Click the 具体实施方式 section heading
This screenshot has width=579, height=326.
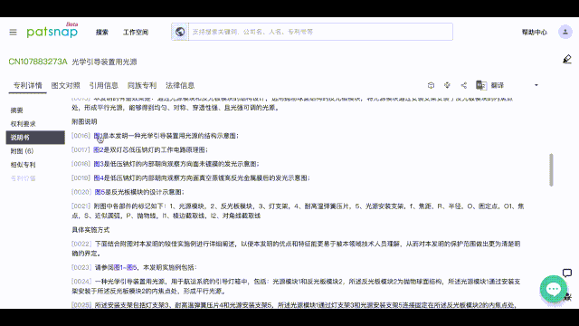[x=90, y=229]
